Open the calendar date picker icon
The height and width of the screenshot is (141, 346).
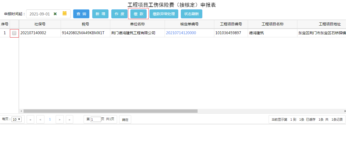pos(65,14)
